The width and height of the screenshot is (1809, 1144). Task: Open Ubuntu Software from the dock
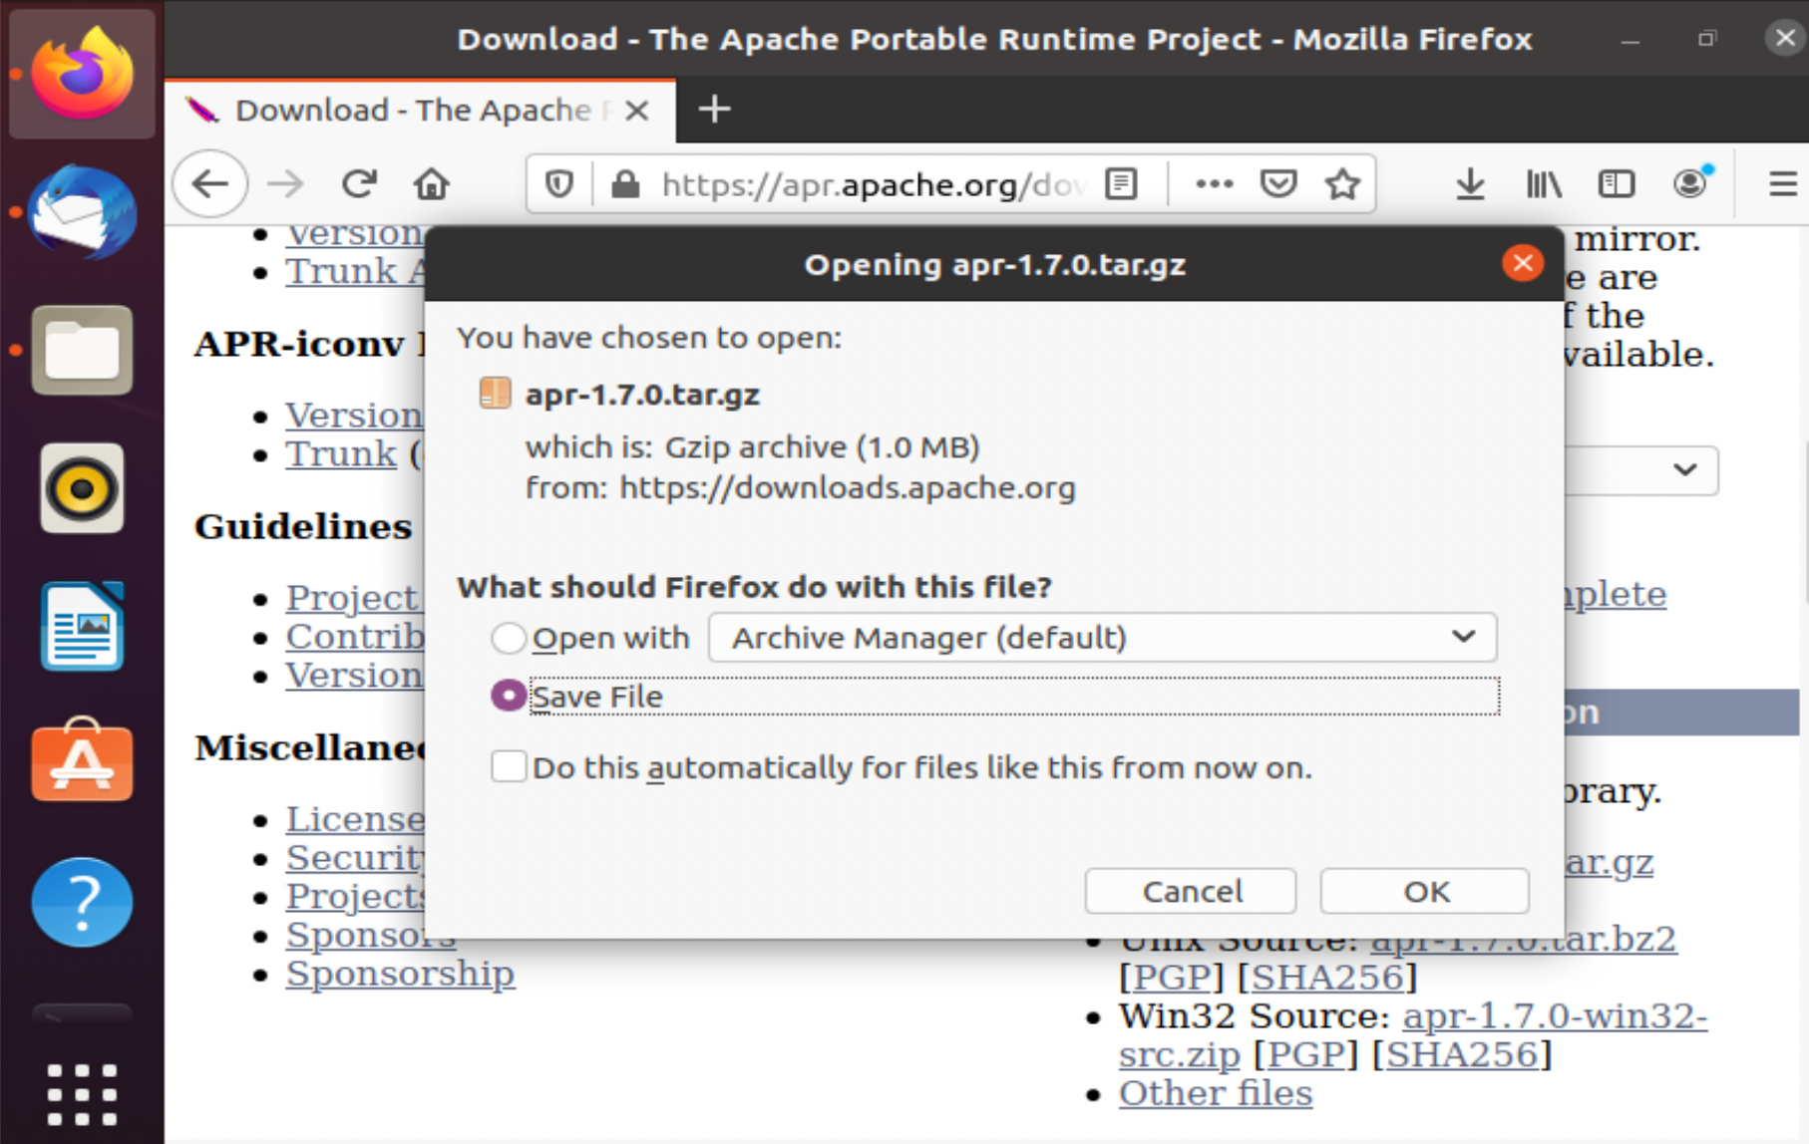[82, 760]
